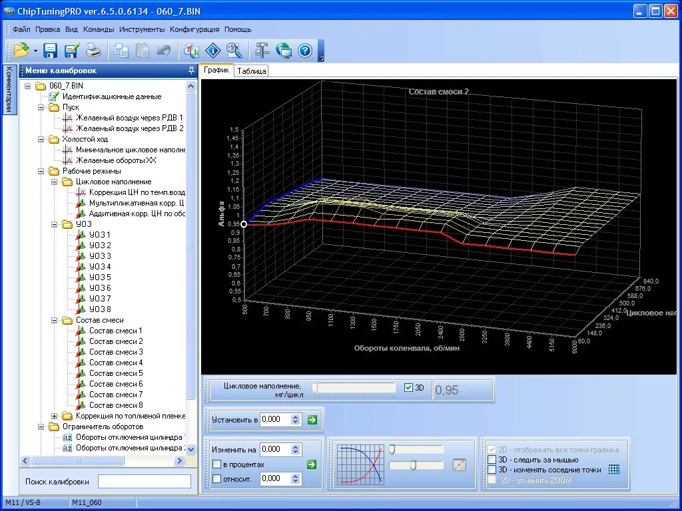
Task: Pin the Меню калибровок panel
Action: click(x=191, y=71)
